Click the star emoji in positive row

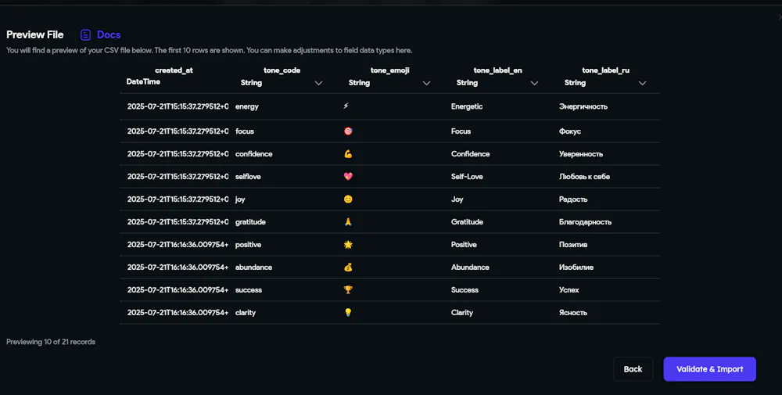(348, 244)
